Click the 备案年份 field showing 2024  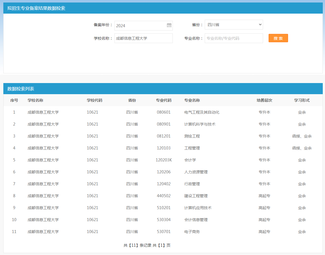click(140, 26)
